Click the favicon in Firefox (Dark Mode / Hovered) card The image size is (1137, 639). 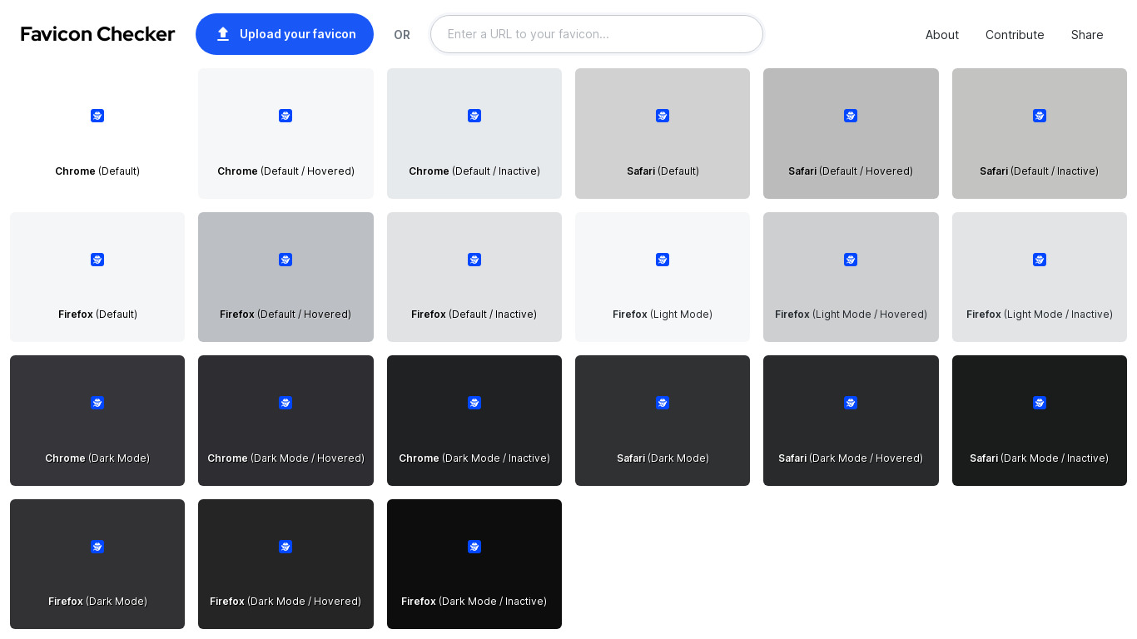[285, 547]
